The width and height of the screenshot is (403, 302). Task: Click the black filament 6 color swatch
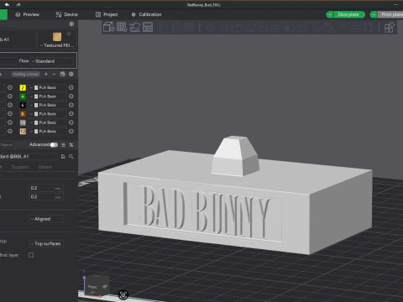point(23,105)
